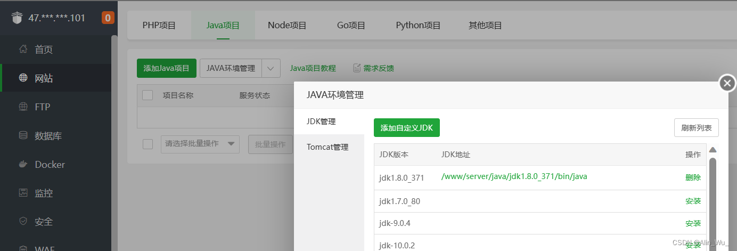Click the Docker whale icon
The height and width of the screenshot is (251, 737).
[23, 164]
